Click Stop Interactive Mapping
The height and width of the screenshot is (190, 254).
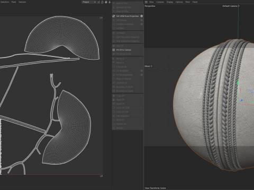point(128,41)
